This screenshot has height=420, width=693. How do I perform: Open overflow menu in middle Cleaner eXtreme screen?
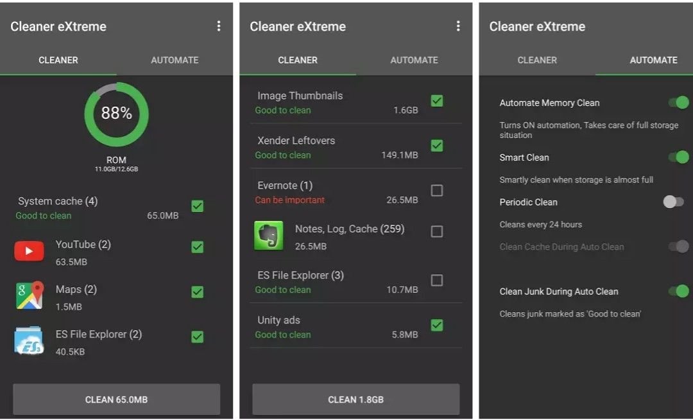(x=458, y=26)
